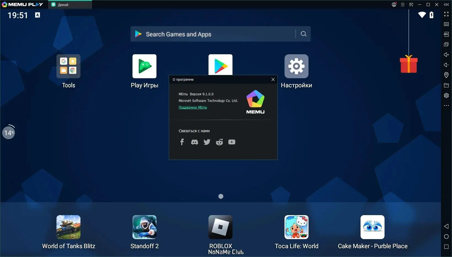Open Cake Maker - Purble Place
The height and width of the screenshot is (257, 452).
click(x=372, y=227)
